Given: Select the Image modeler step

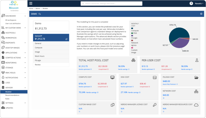Looking at the screenshot, I should (51, 52).
